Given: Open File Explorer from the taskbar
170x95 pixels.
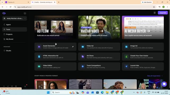Looking at the screenshot, I should coord(107,92).
